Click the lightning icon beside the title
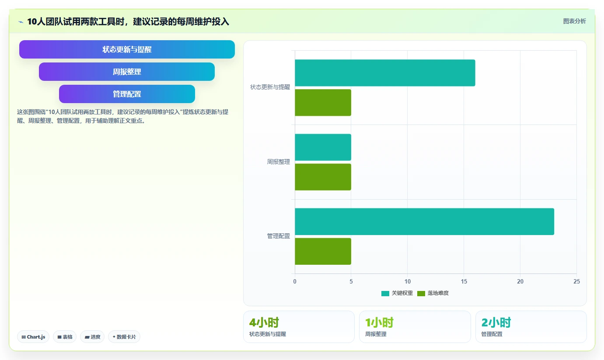 point(21,21)
